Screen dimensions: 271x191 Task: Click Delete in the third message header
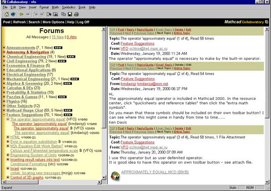[179, 129]
